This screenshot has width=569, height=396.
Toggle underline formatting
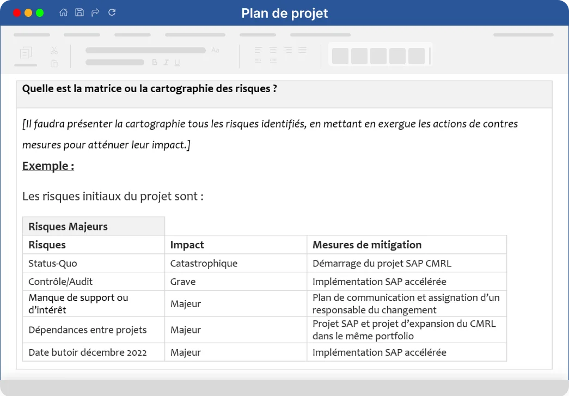[x=177, y=62]
